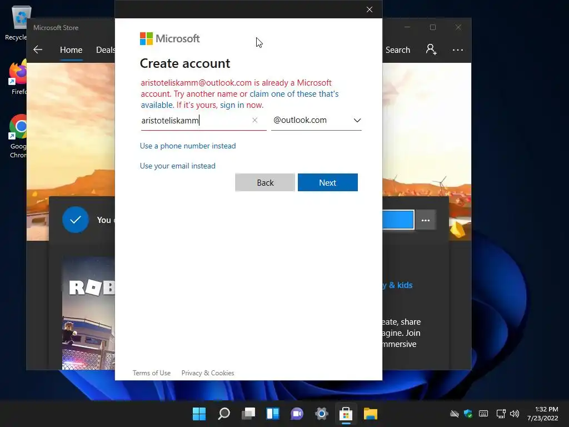Select the Microsoft Store taskbar icon
This screenshot has width=569, height=427.
click(x=346, y=414)
